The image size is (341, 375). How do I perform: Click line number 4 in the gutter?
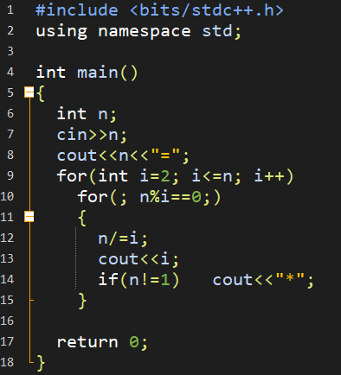coord(10,72)
